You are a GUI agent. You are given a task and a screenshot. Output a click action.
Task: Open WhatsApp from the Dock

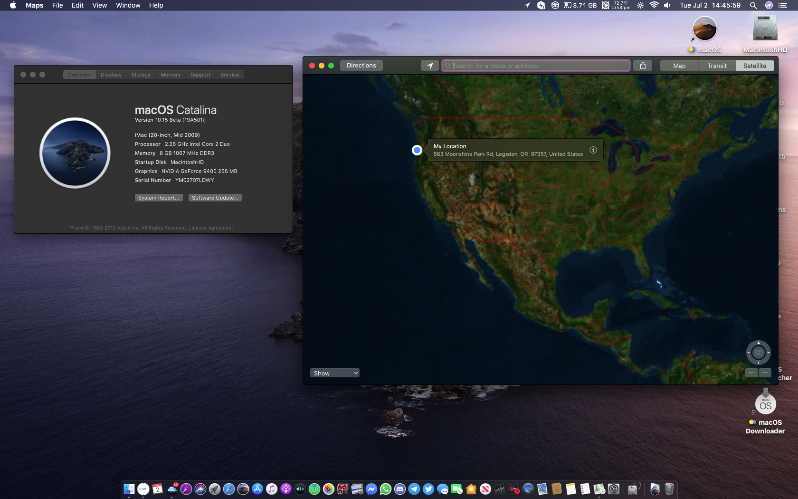tap(386, 489)
